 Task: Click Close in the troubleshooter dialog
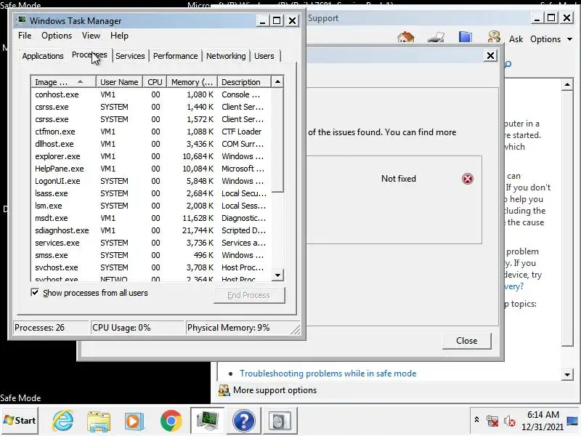click(466, 341)
